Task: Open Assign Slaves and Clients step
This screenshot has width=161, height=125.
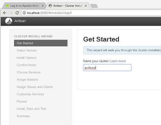Action: pyautogui.click(x=35, y=87)
